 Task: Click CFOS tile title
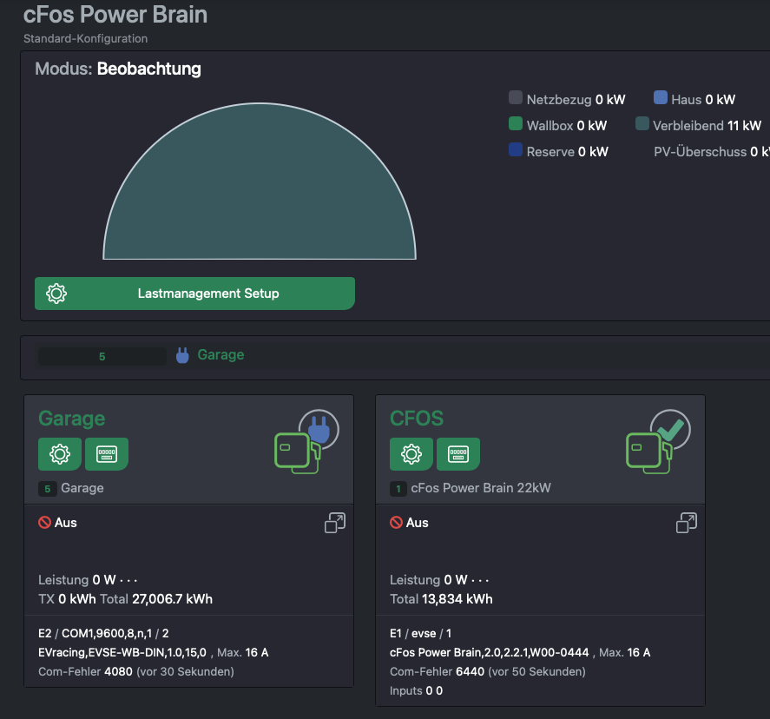coord(417,419)
